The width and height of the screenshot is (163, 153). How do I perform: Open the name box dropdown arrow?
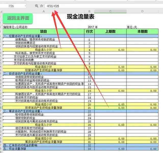pos(25,6)
